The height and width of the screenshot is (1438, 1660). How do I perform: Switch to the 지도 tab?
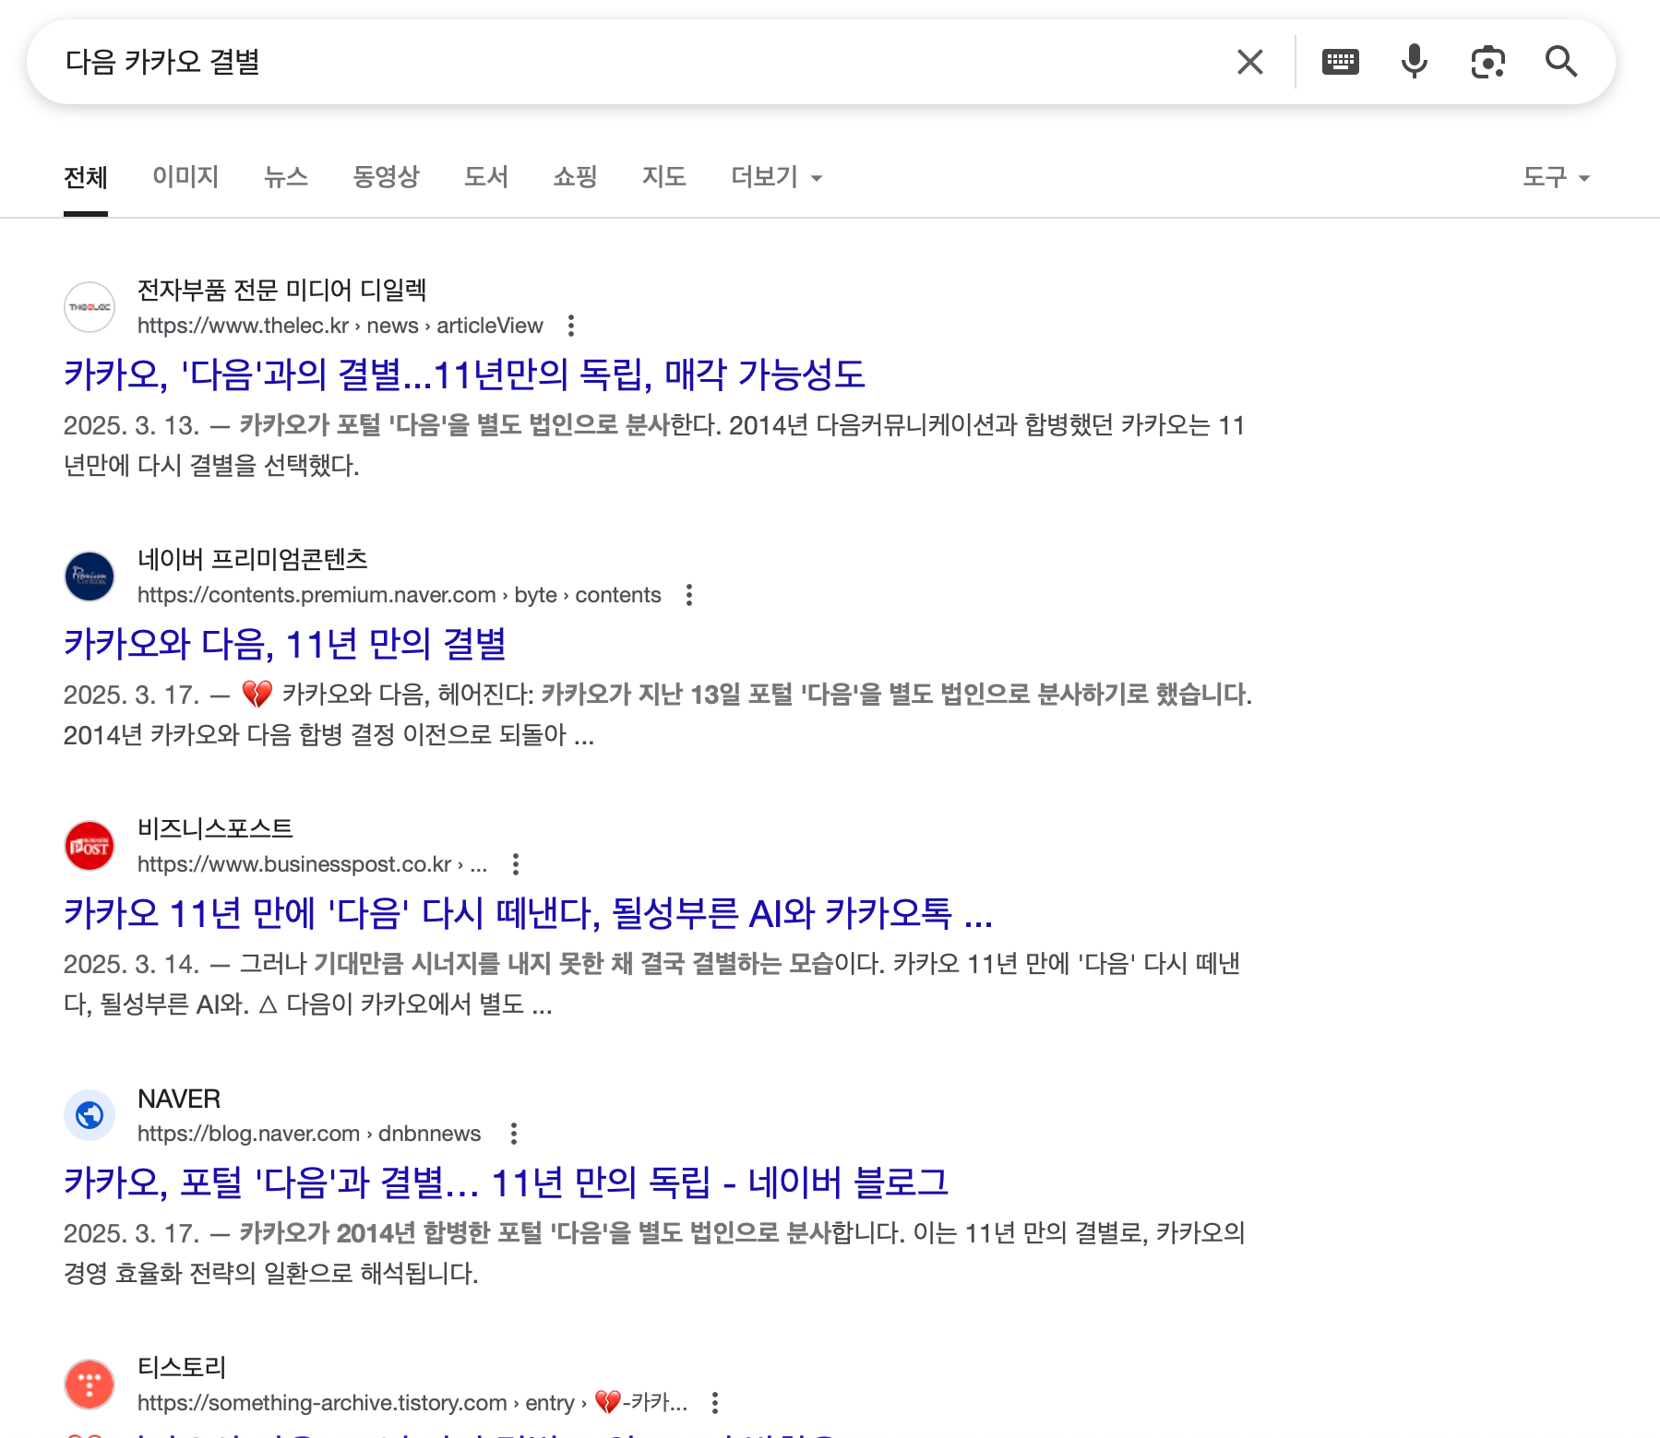[664, 177]
